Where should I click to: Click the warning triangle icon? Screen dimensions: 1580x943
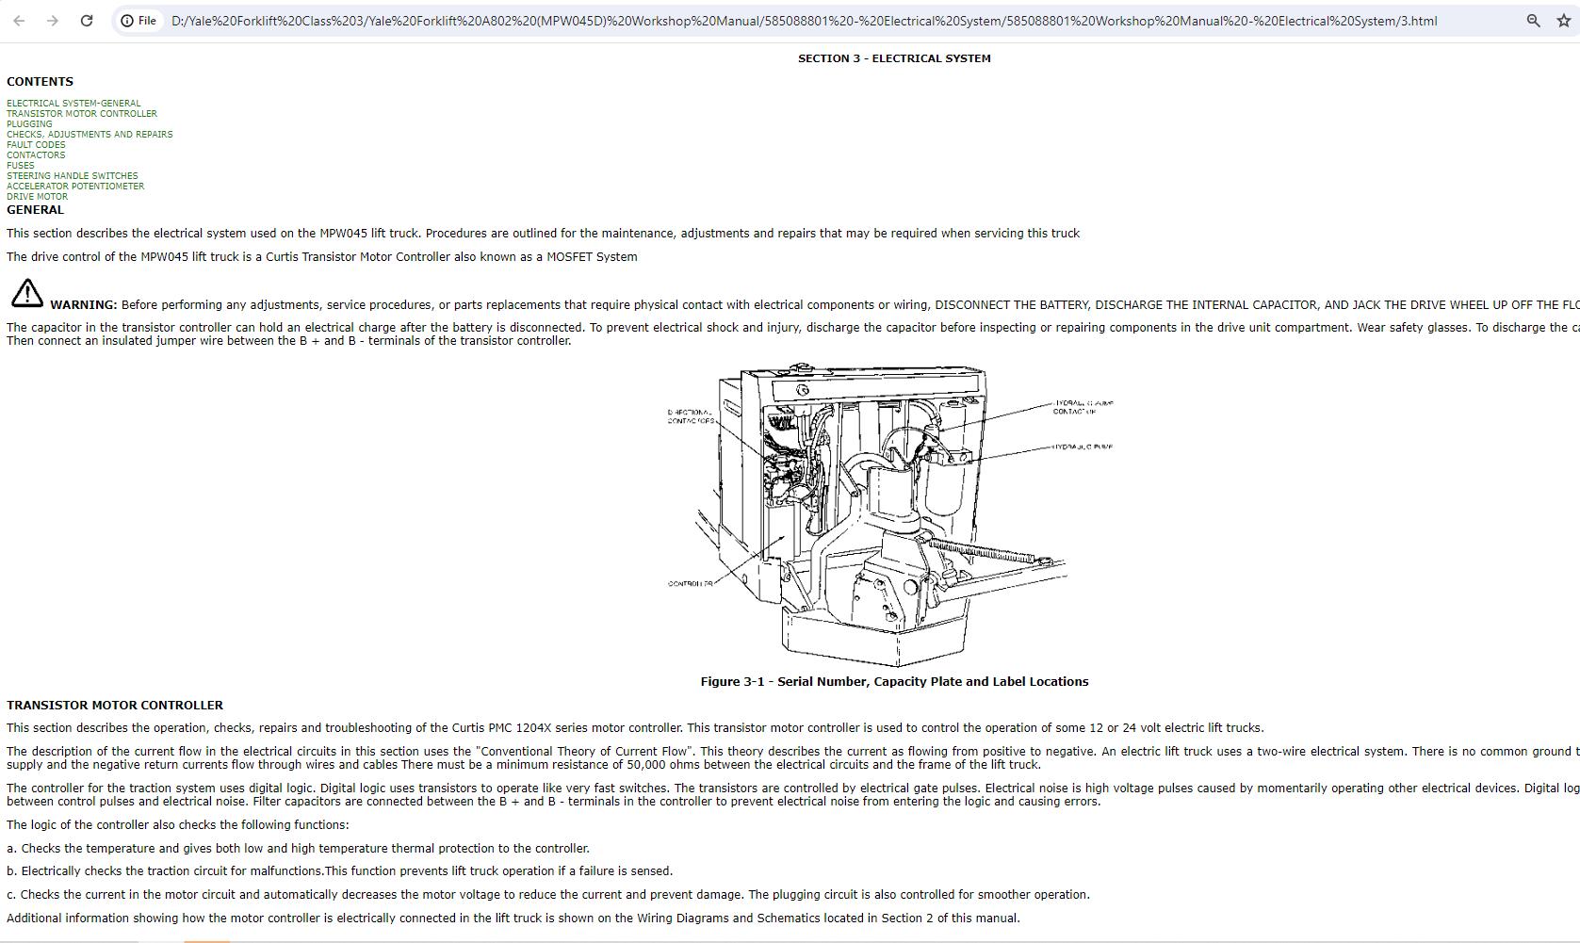point(26,294)
